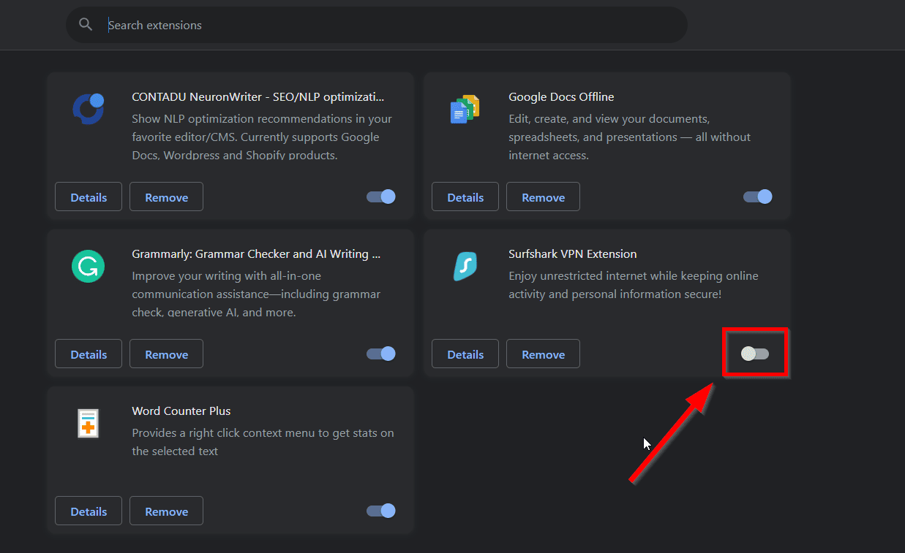Screen dimensions: 905x553
Task: Remove the Google Docs Offline extension
Action: click(543, 197)
